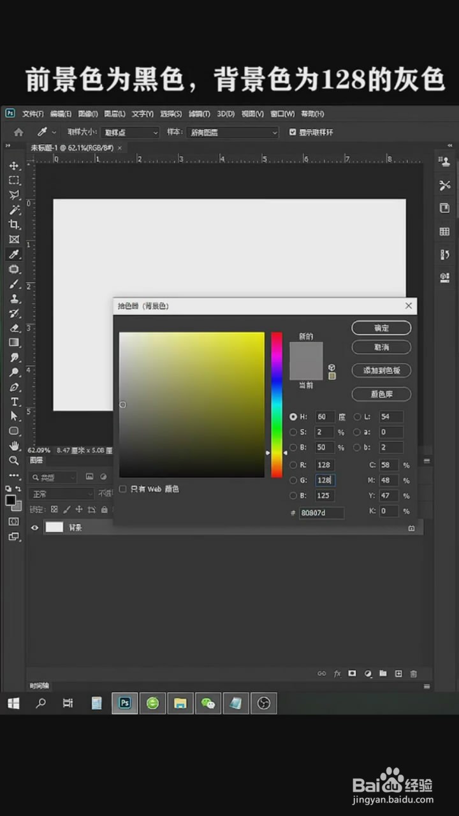
Task: Select the R red radio button
Action: pyautogui.click(x=293, y=465)
